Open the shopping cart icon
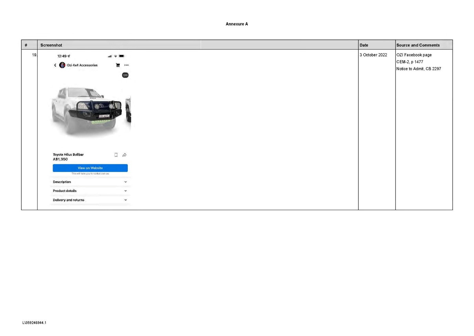Image resolution: width=474 pixels, height=336 pixels. click(118, 65)
